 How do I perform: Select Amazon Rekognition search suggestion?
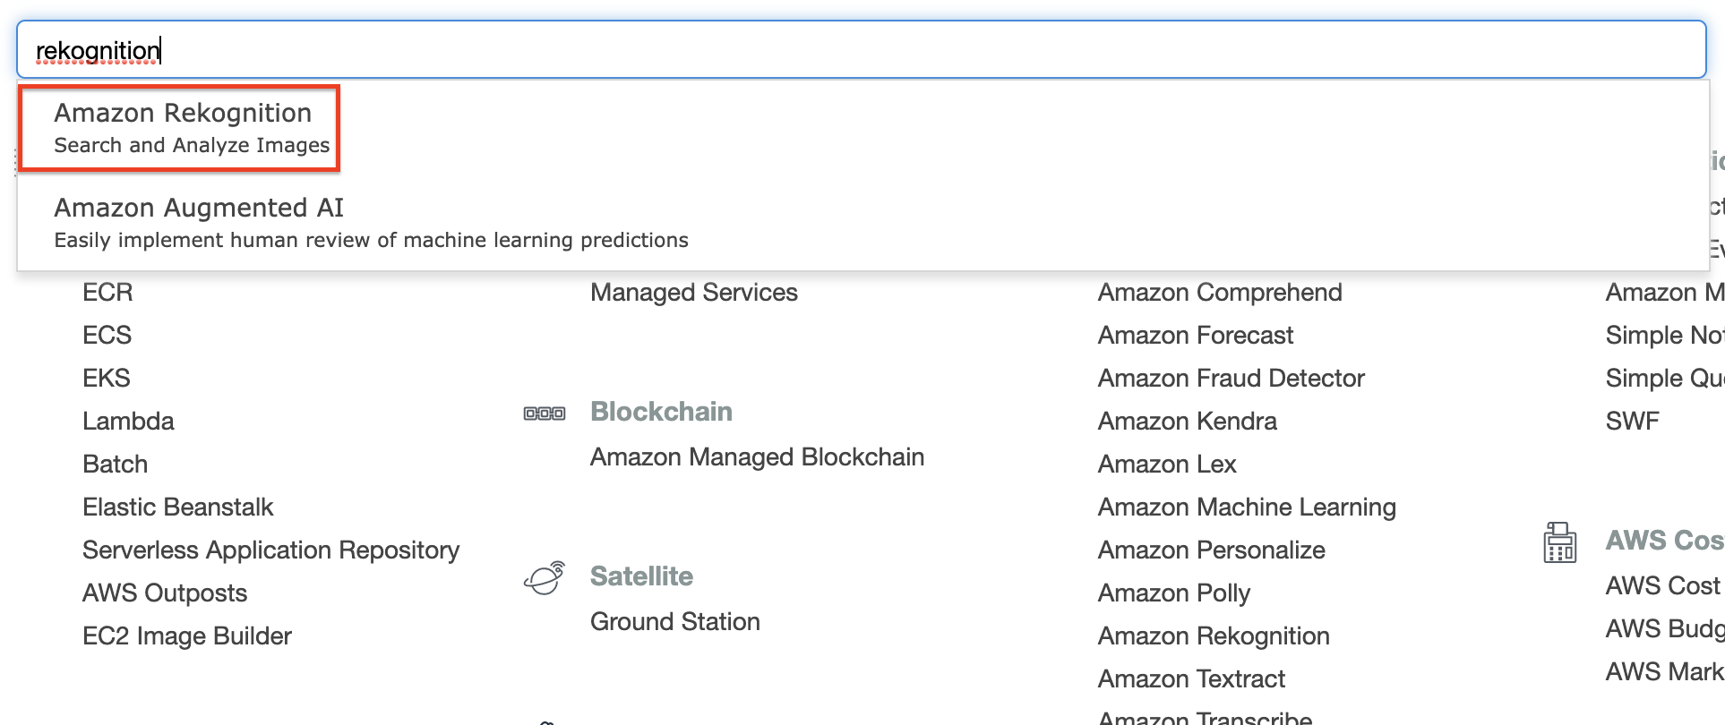183,127
